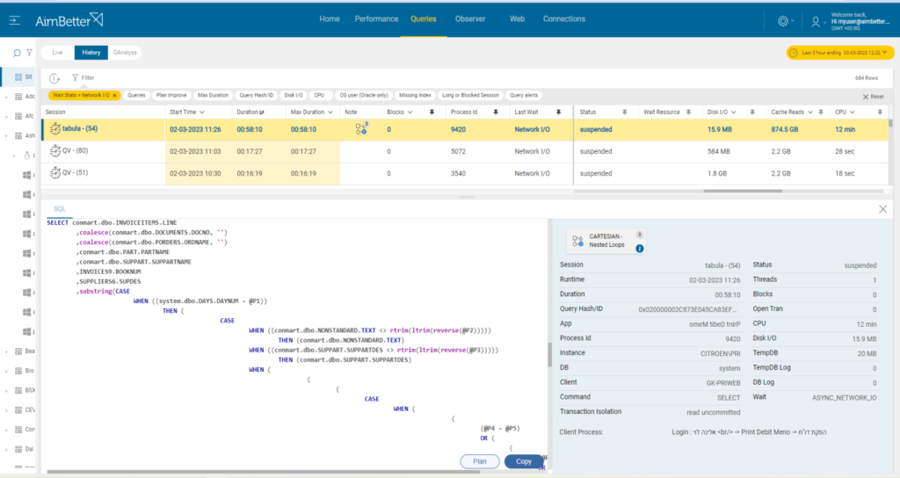Open the Connections menu

(x=564, y=19)
